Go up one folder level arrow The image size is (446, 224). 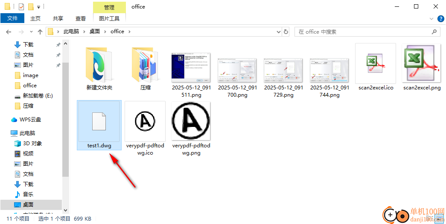[40, 32]
